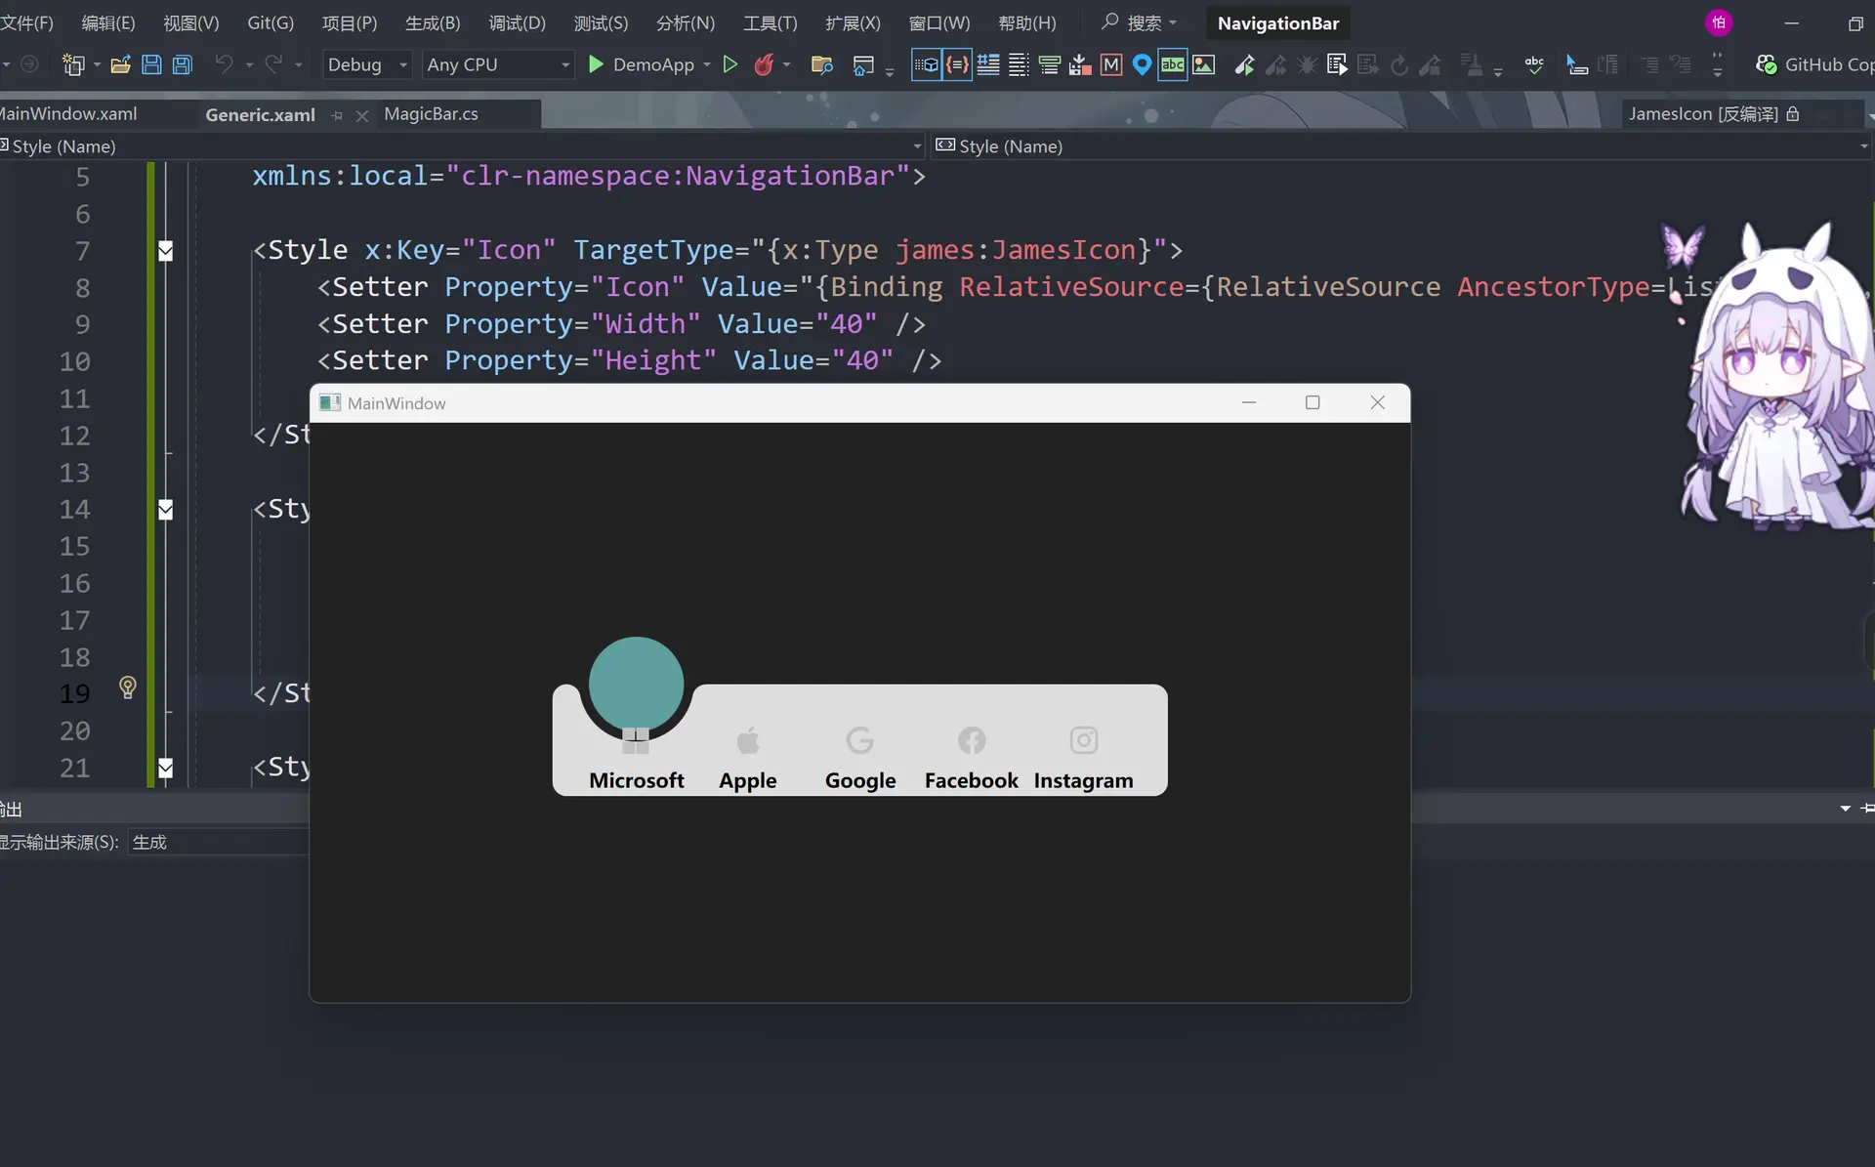Viewport: 1875px width, 1167px height.
Task: Expand the undo history dropdown arrow
Action: tap(249, 64)
